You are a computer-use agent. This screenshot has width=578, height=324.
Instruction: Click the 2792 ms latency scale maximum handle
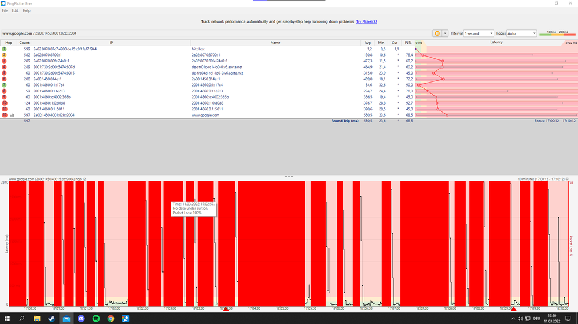tap(570, 43)
